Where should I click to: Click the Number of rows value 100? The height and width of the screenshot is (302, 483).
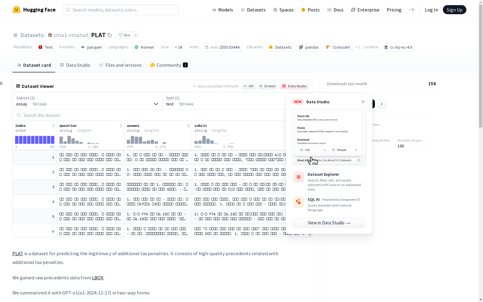(x=401, y=146)
